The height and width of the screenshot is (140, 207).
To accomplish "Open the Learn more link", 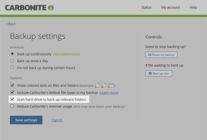I will pos(109,93).
